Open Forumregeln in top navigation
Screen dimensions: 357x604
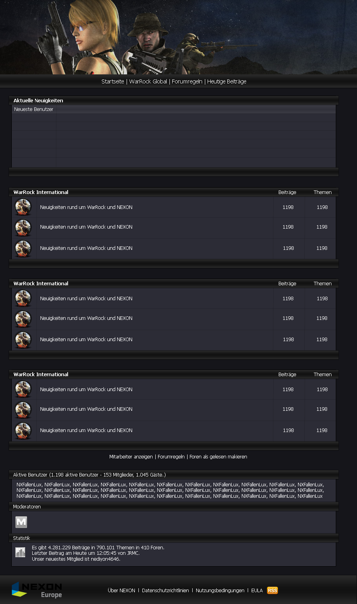pyautogui.click(x=187, y=81)
